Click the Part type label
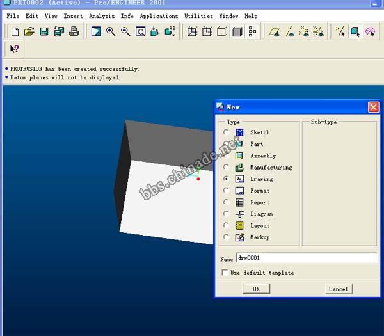This screenshot has width=384, height=336. pos(257,144)
